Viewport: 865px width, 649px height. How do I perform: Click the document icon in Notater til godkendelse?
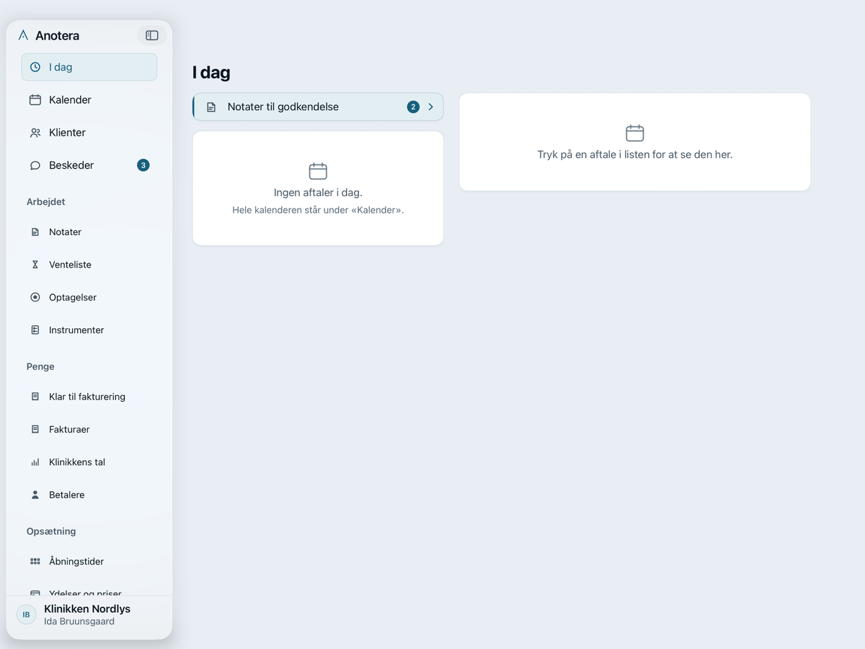tap(211, 107)
